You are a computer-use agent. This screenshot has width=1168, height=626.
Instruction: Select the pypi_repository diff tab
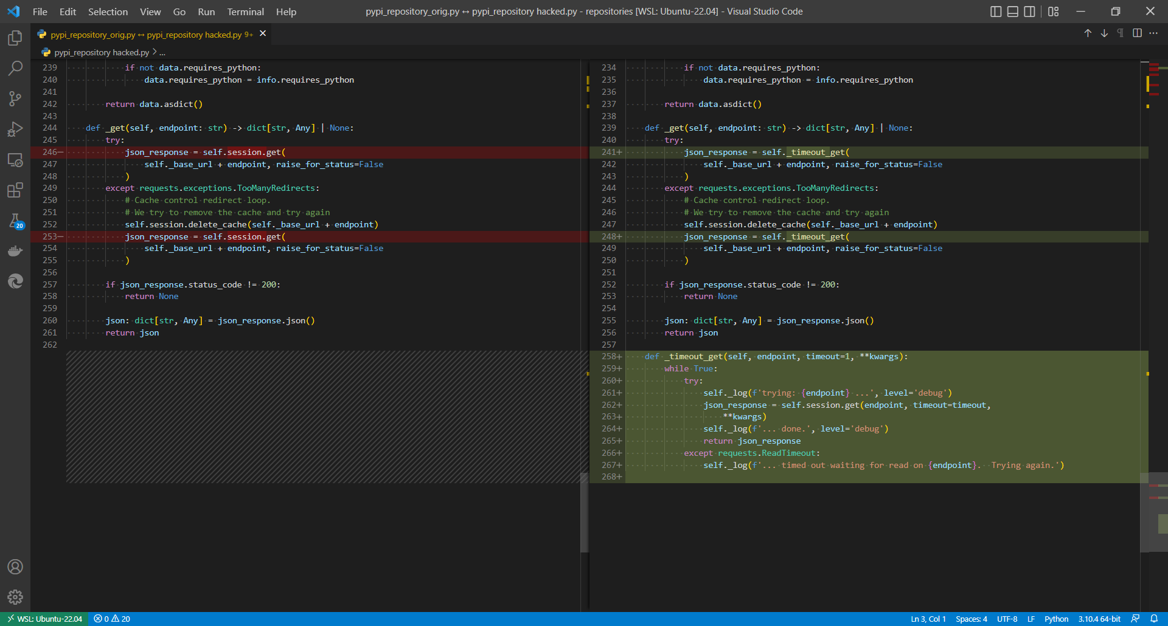click(146, 35)
